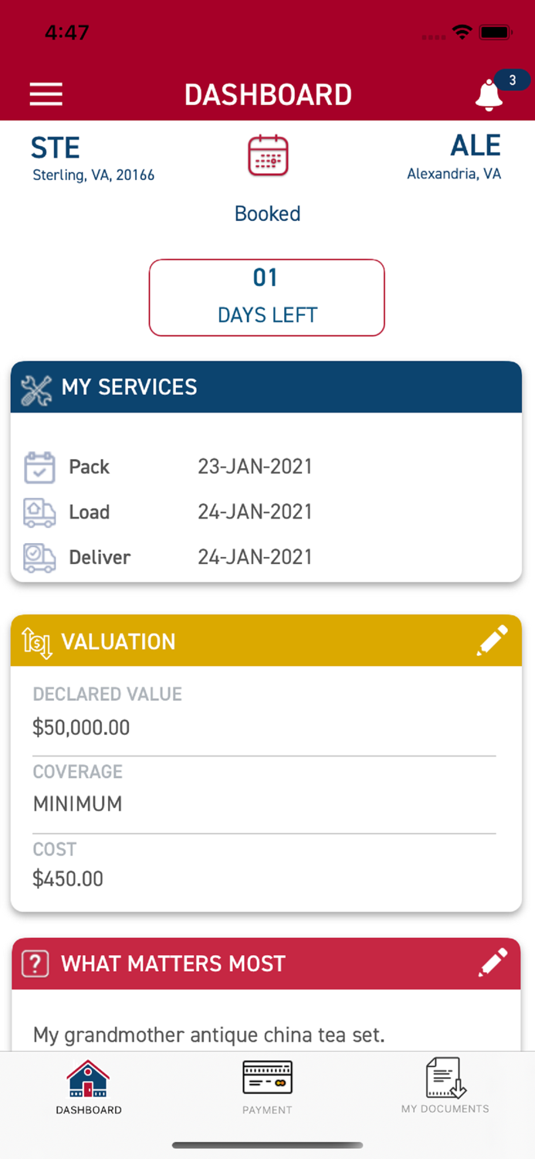
Task: Tap the Load truck icon
Action: click(x=39, y=512)
